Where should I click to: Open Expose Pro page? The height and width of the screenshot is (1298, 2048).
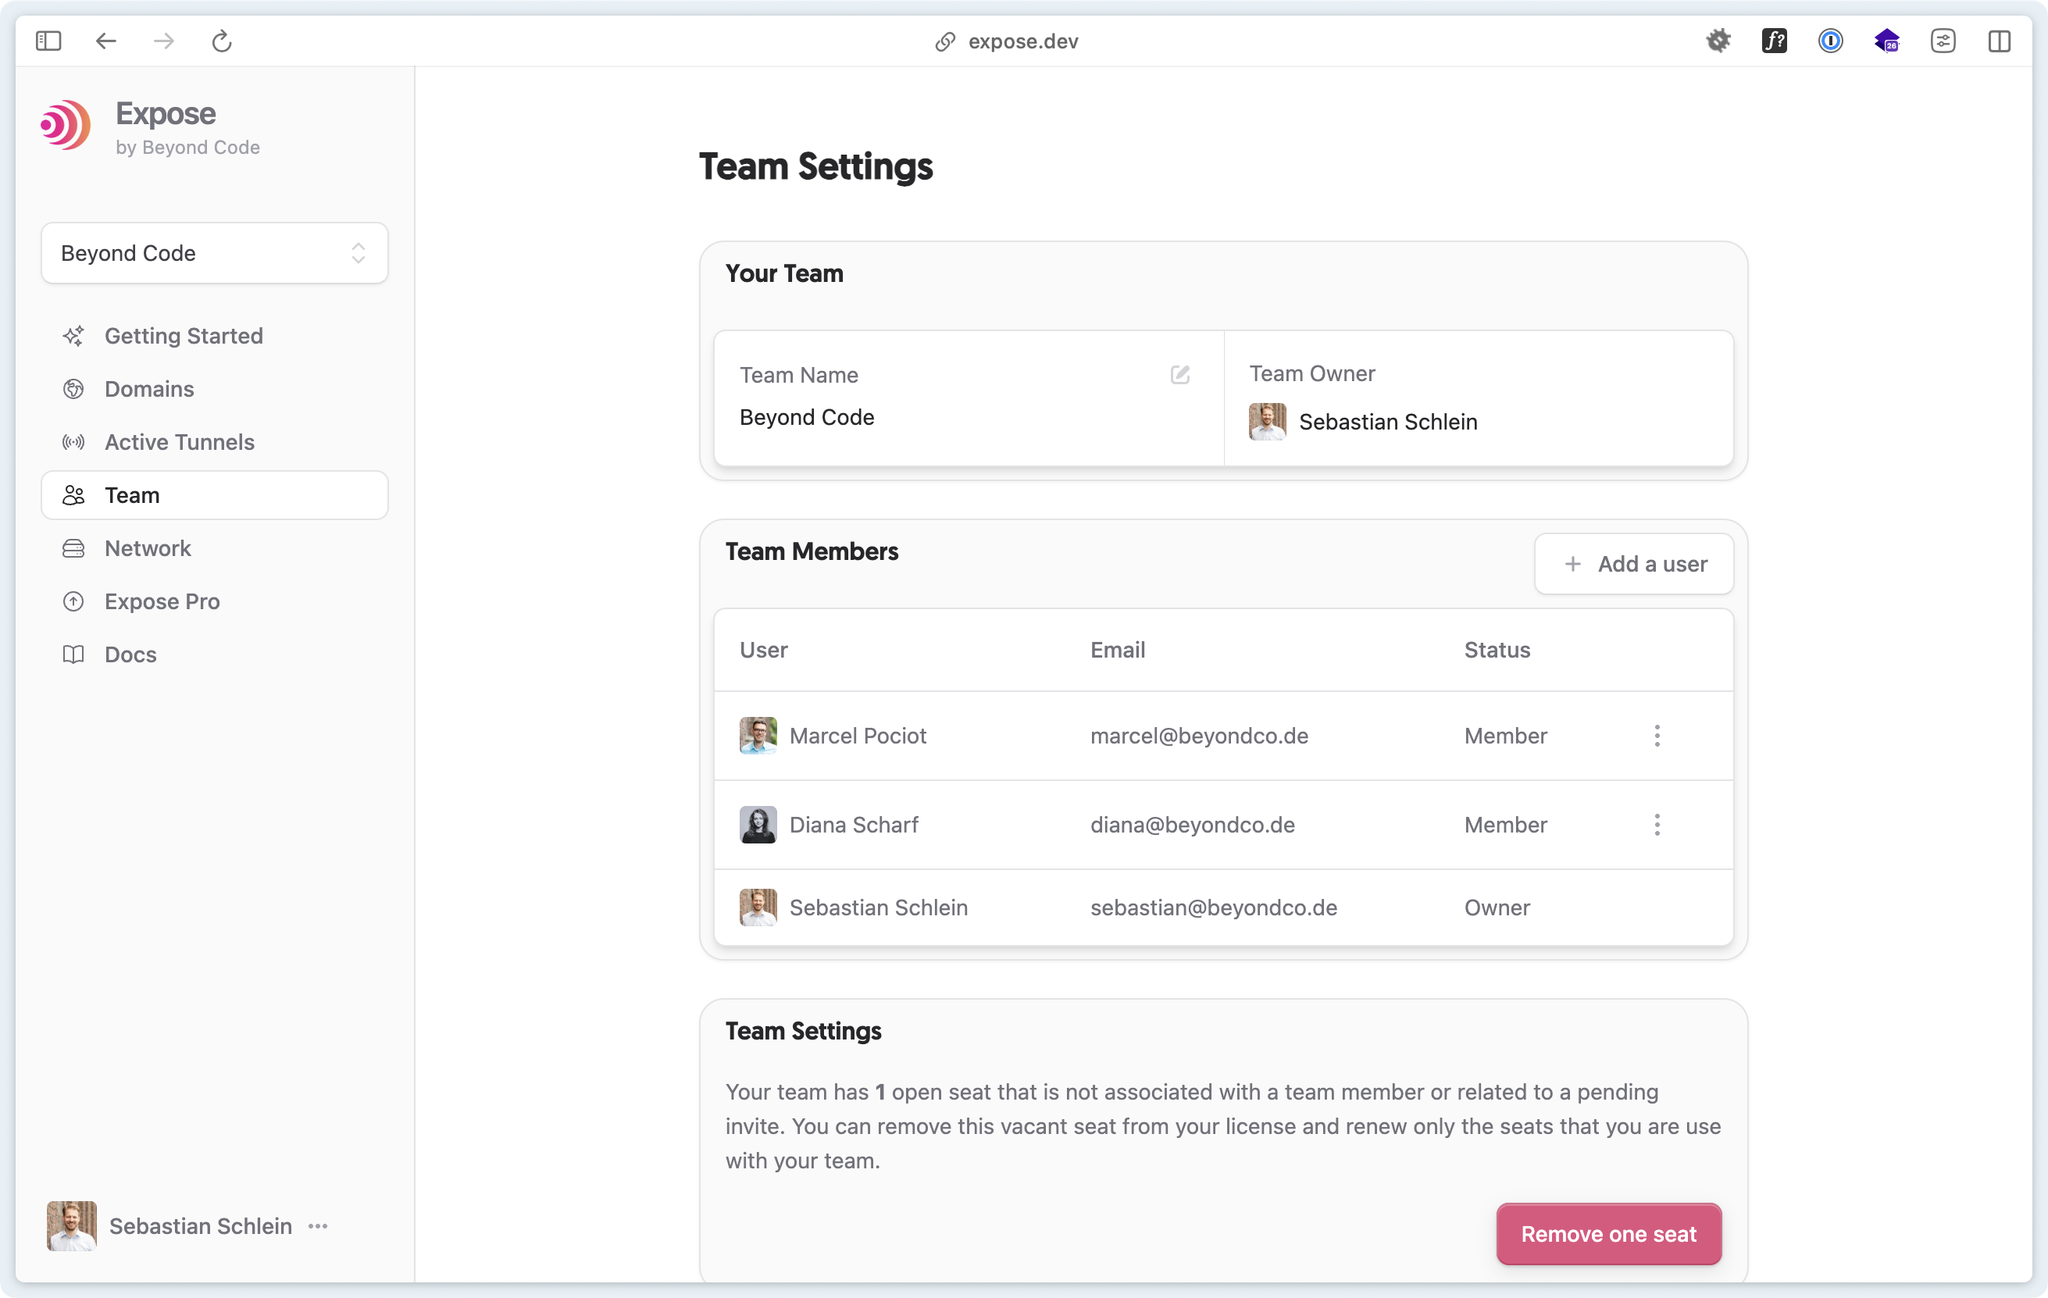point(214,601)
